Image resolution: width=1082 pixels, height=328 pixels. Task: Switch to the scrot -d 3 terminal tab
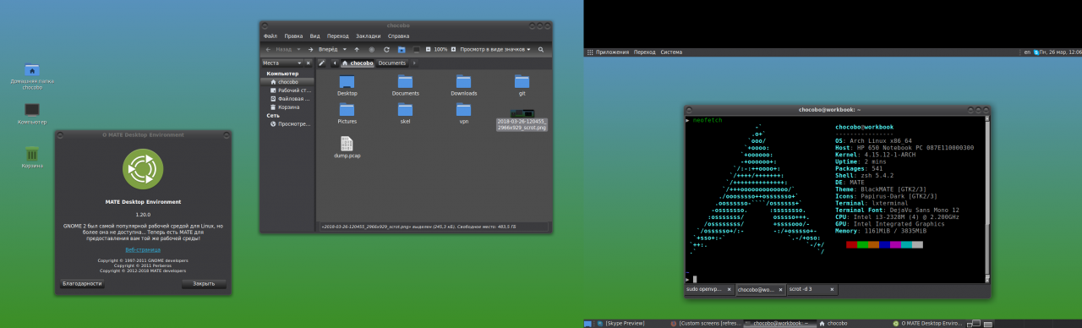[811, 289]
